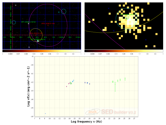The width and height of the screenshot is (166, 125).
Task: Select rightmost green gamma-ray point near frequency 25
Action: (x=125, y=79)
